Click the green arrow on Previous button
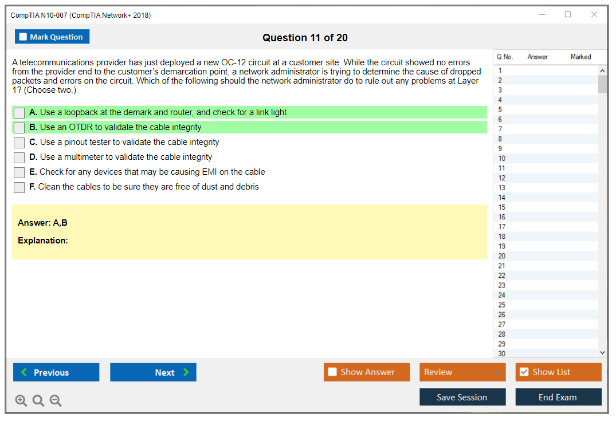Image resolution: width=616 pixels, height=421 pixels. (x=23, y=372)
